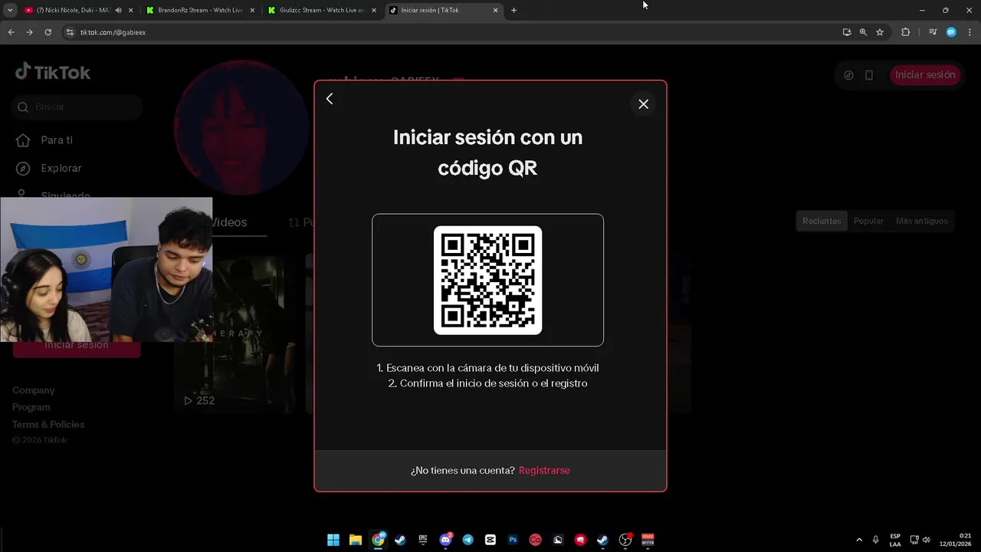Close the QR login dialog
The width and height of the screenshot is (981, 552).
pos(644,104)
